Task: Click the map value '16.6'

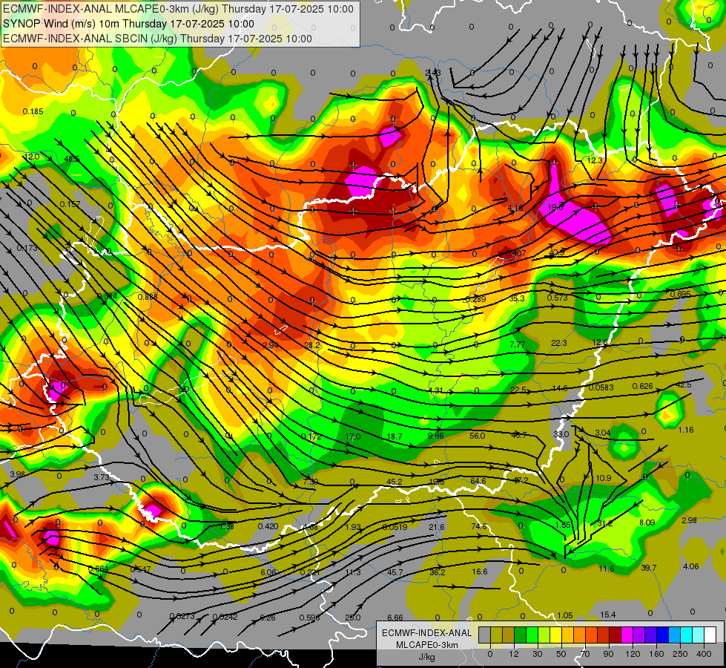Action: click(x=480, y=572)
